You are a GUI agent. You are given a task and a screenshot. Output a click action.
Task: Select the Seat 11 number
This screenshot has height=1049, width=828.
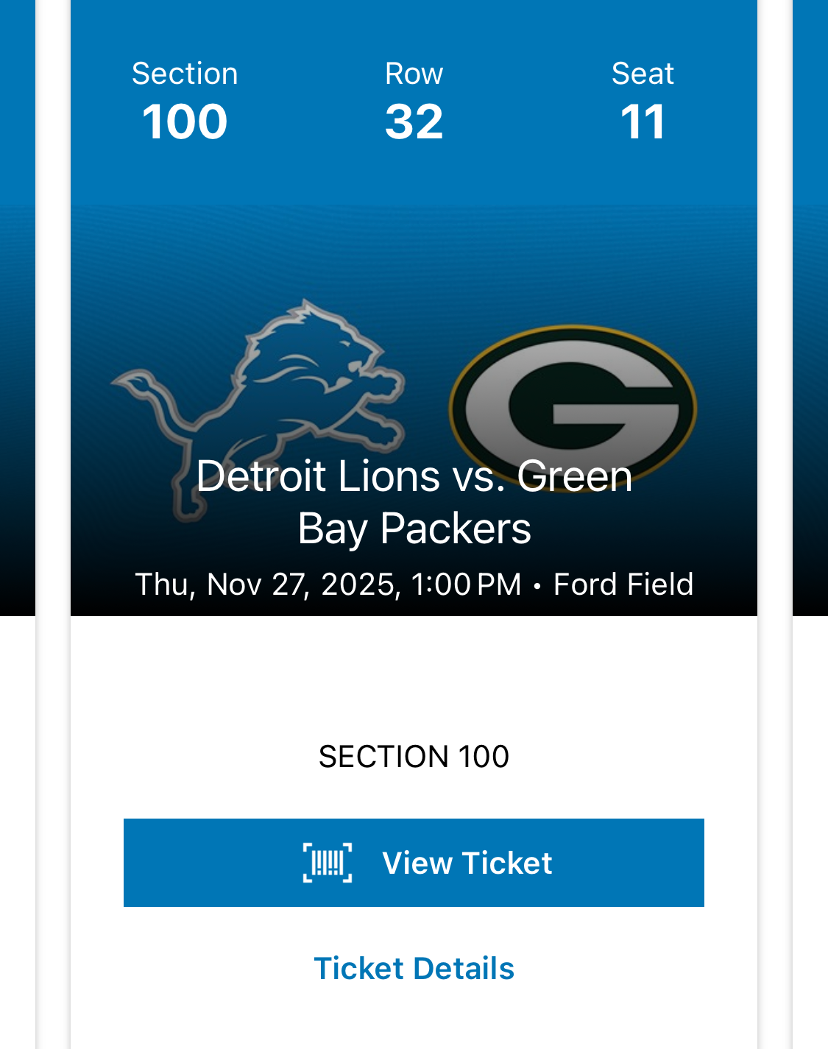(643, 121)
